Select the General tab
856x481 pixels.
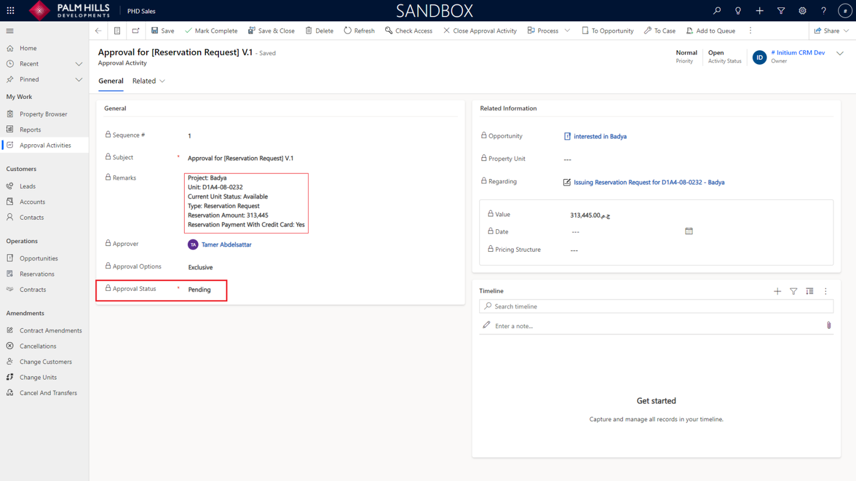111,81
